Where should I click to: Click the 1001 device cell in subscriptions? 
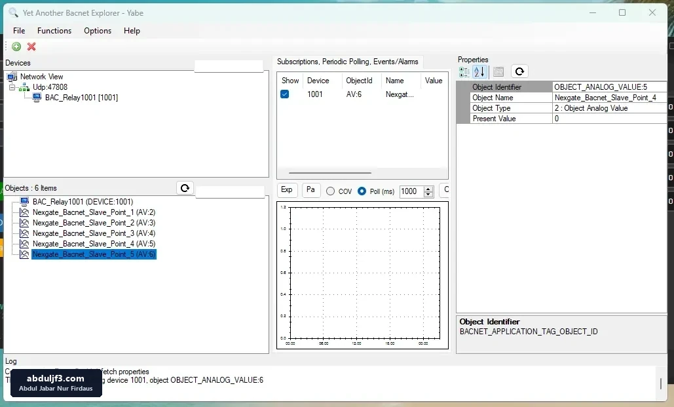coord(314,94)
